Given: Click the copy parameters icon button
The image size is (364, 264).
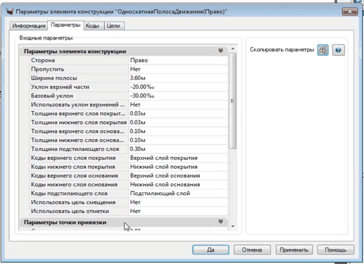Looking at the screenshot, I should coord(322,50).
